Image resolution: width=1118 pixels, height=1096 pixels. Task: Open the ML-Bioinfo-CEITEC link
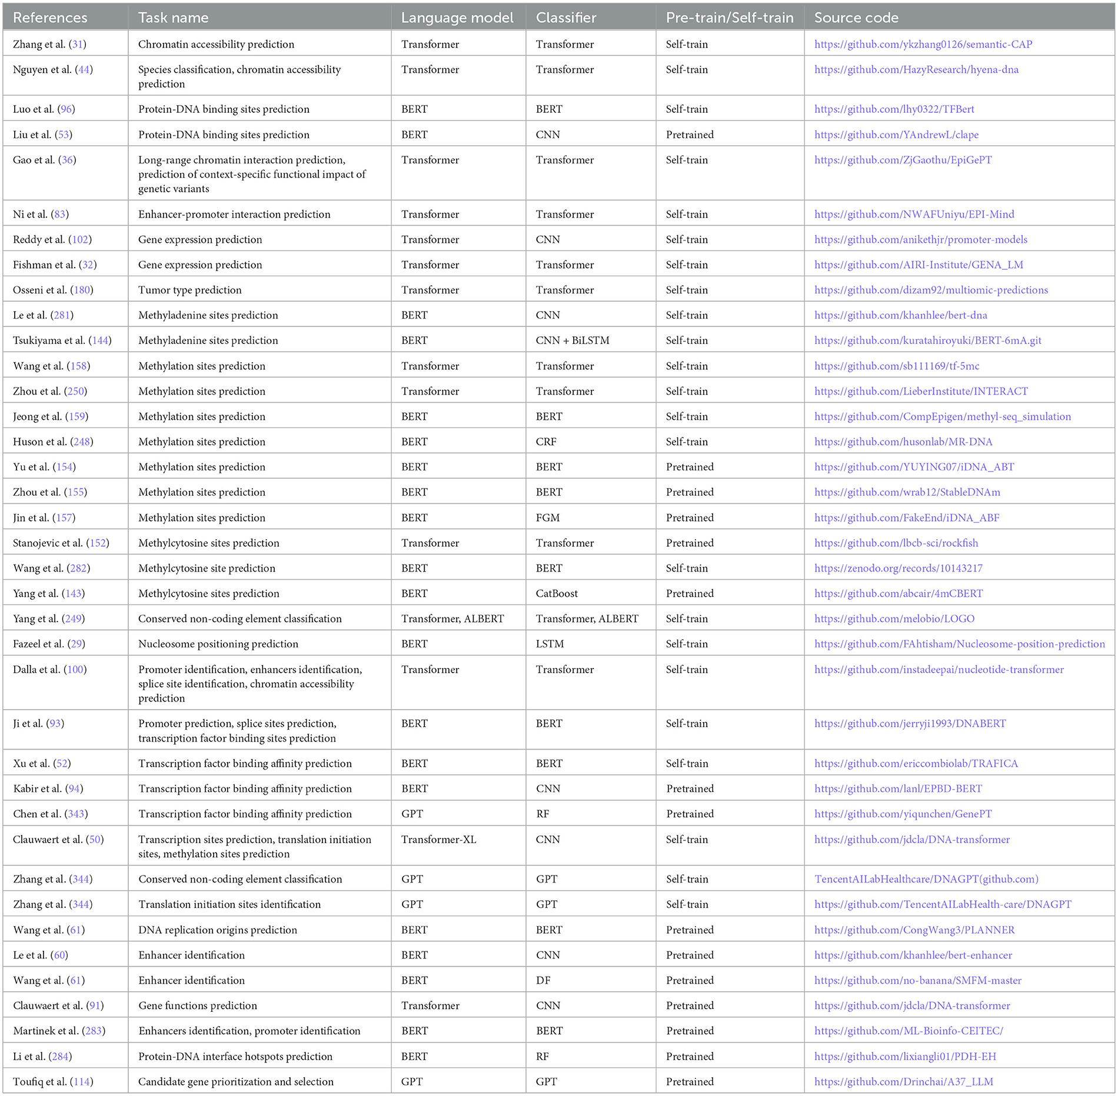909,1031
